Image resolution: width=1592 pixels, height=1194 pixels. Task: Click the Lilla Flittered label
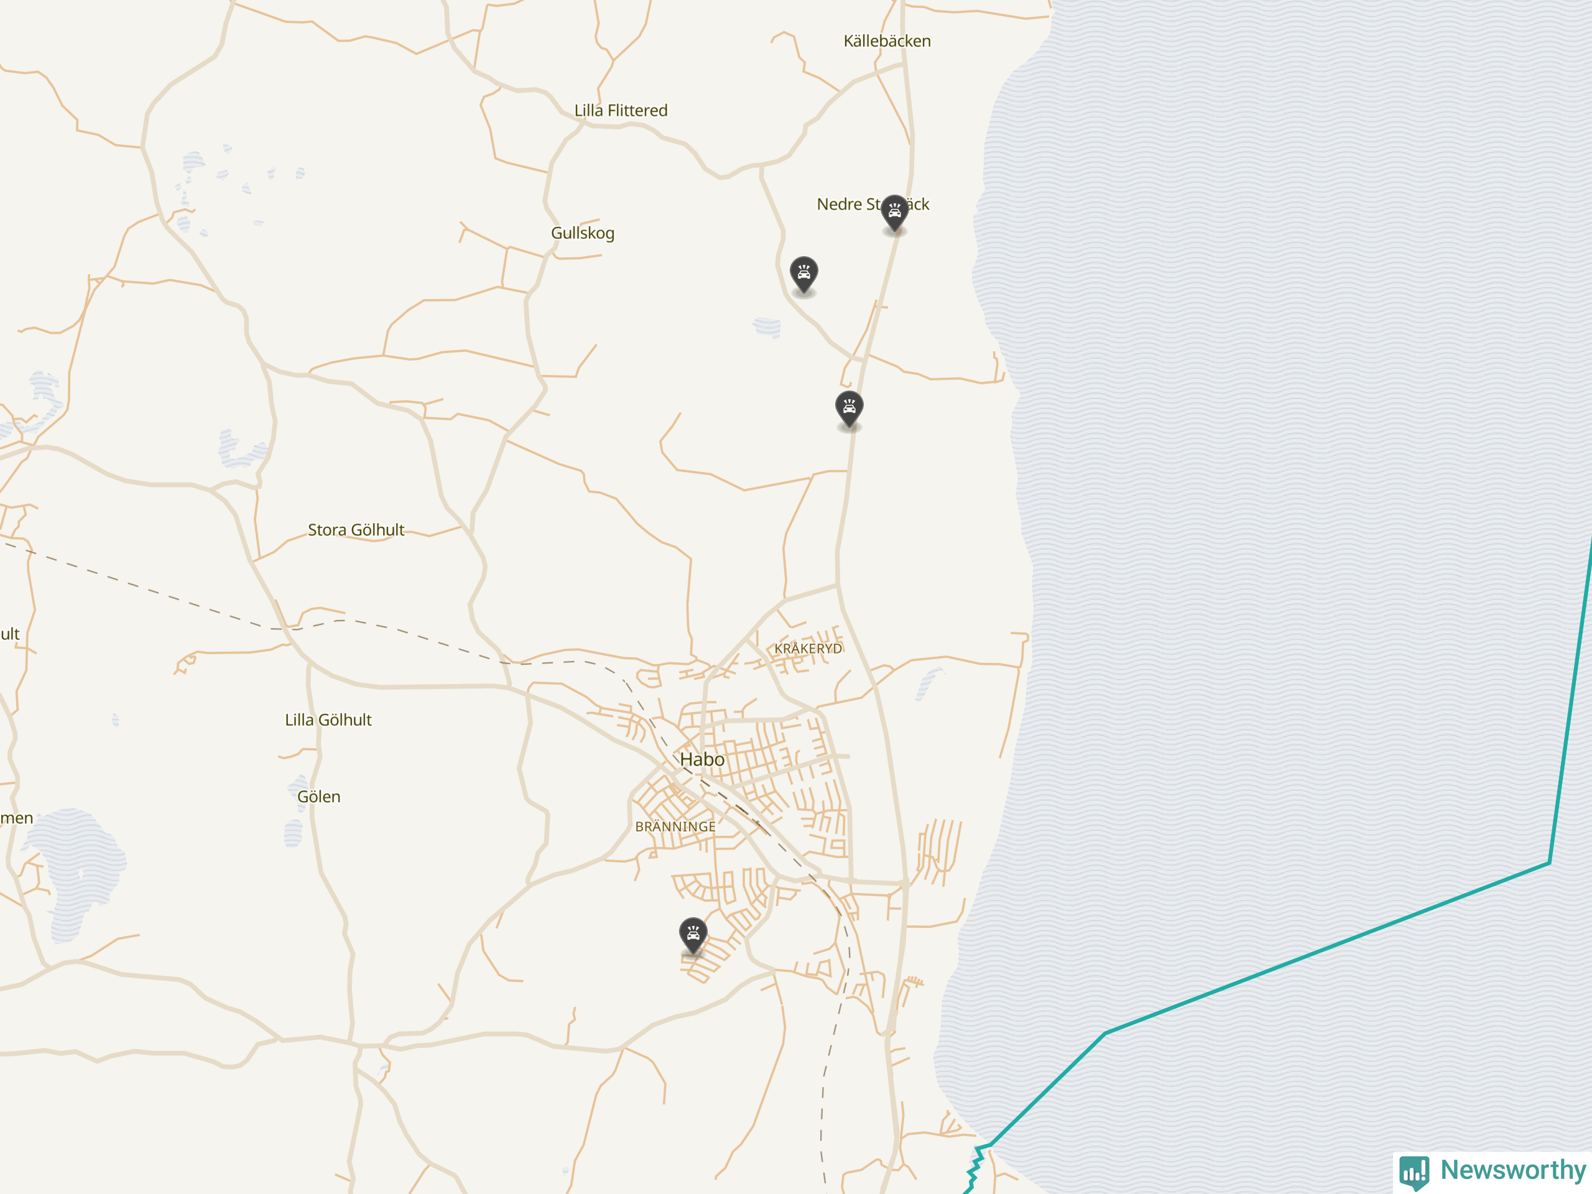click(x=621, y=110)
